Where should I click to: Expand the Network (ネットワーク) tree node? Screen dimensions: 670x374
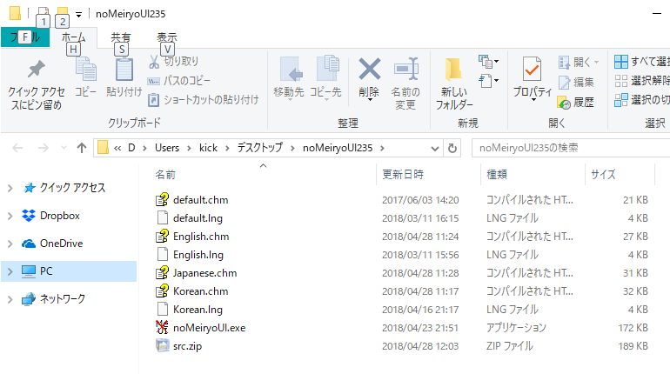10,299
